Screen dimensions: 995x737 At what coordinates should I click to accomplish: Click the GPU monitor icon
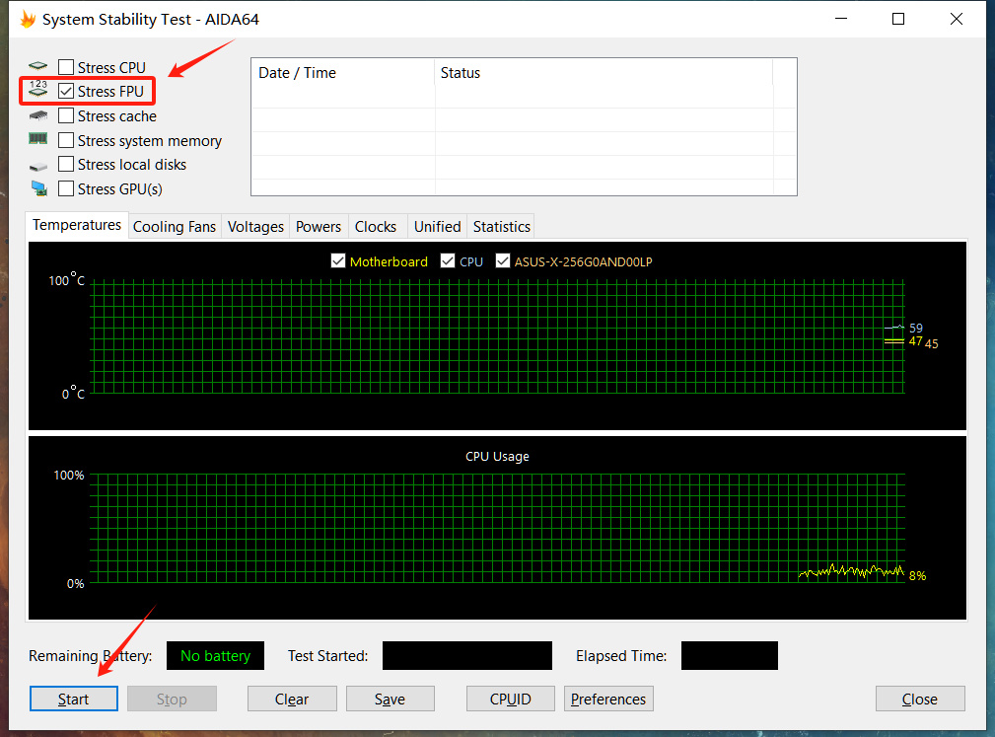[38, 188]
